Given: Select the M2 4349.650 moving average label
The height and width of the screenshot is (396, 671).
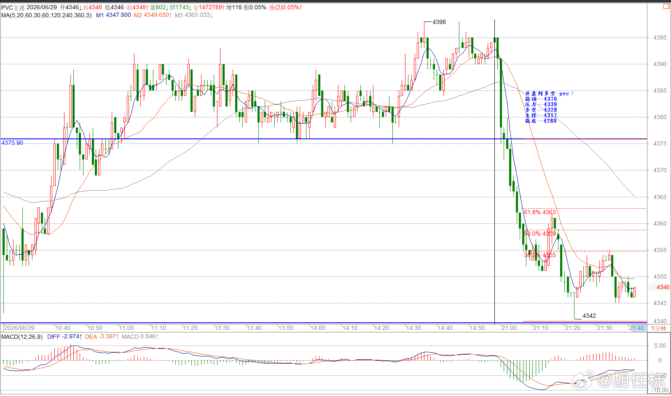Looking at the screenshot, I should [153, 15].
